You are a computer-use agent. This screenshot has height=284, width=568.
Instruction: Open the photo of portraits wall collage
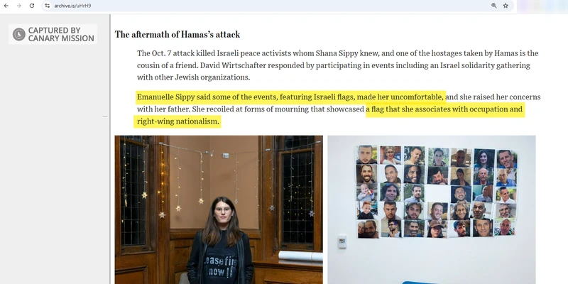432,209
